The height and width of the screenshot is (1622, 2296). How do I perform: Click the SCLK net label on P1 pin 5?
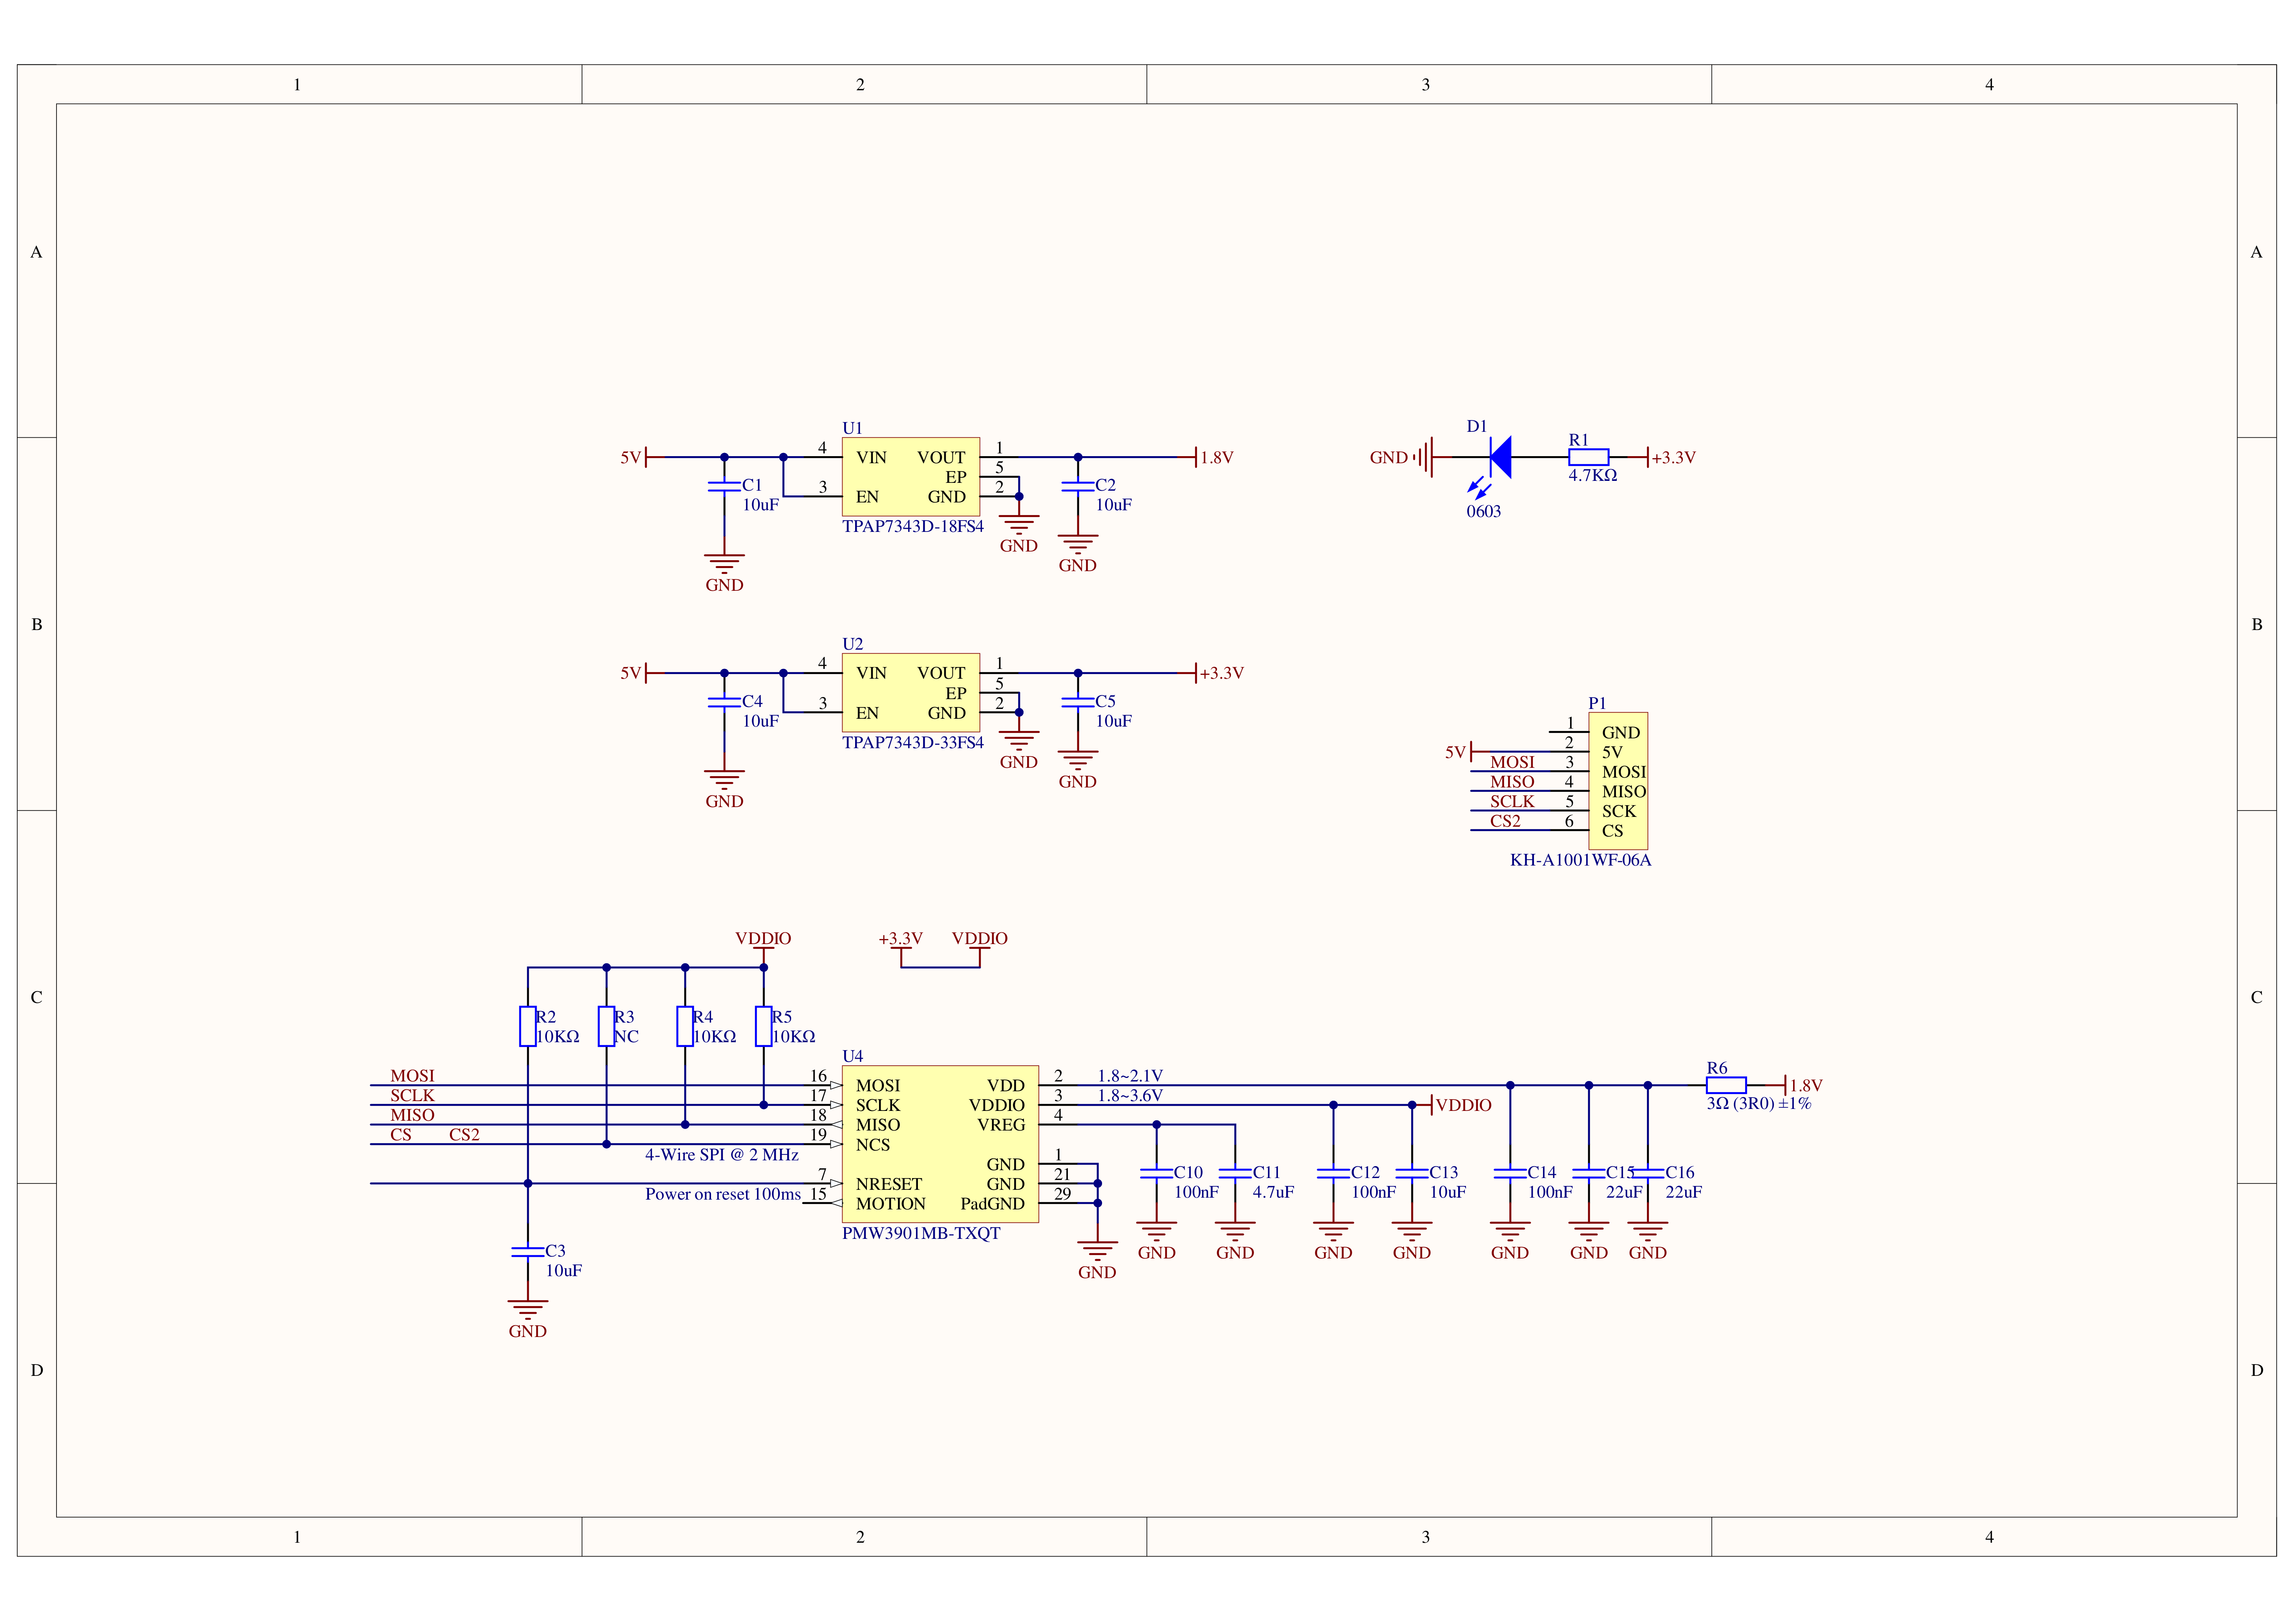coord(1512,802)
